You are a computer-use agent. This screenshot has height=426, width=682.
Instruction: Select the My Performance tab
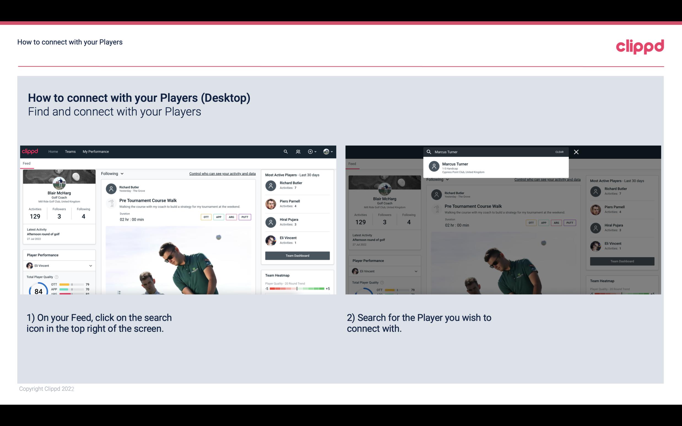coord(96,151)
